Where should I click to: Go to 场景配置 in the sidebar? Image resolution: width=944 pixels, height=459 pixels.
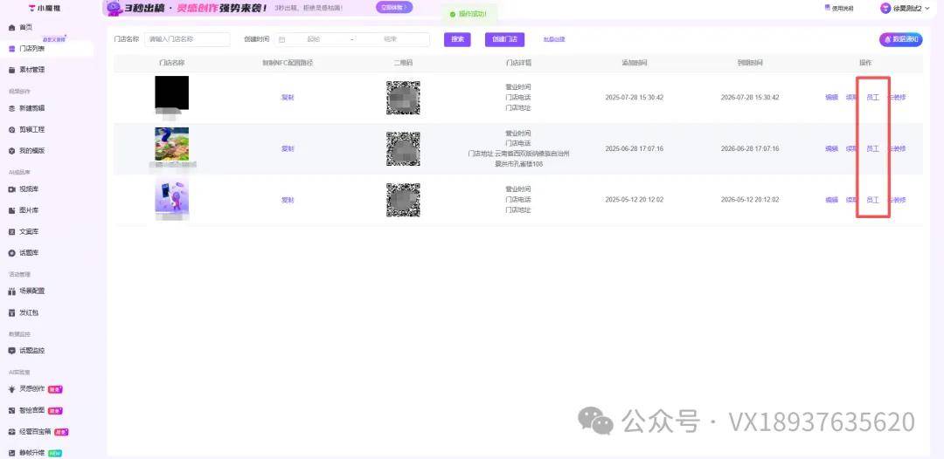pyautogui.click(x=31, y=291)
